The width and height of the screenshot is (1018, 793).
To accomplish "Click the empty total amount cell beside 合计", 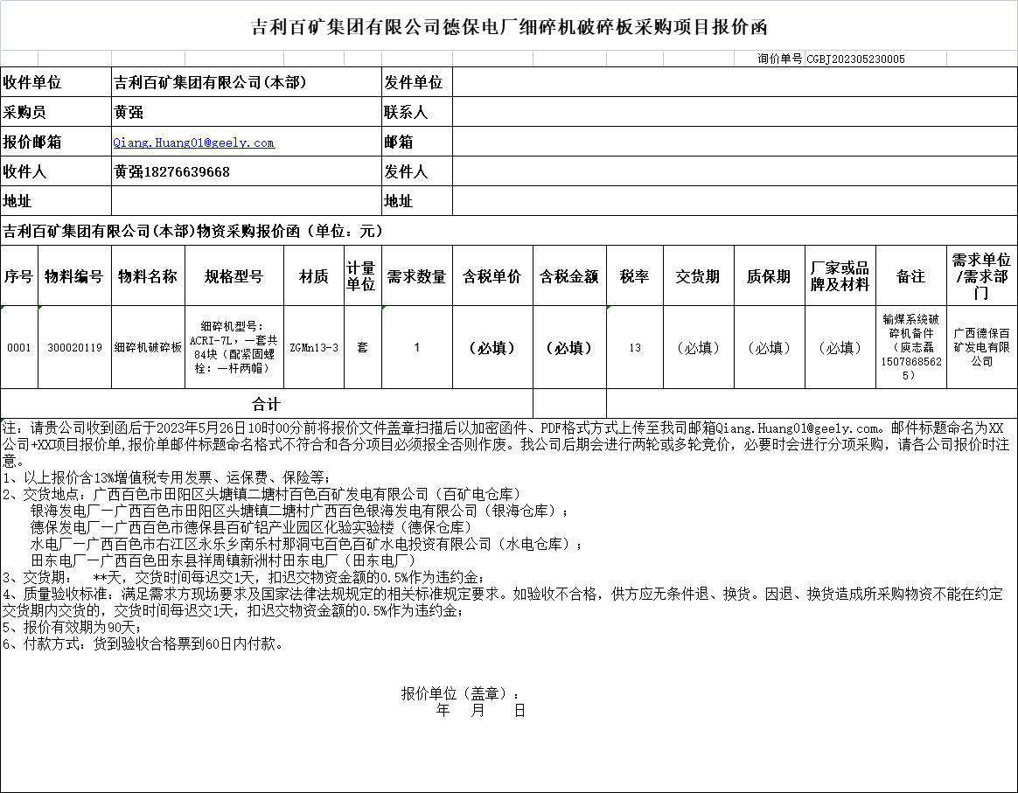I will [569, 404].
